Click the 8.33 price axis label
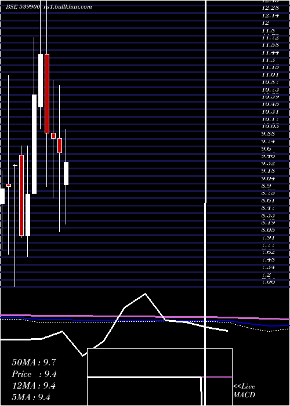290x406 pixels. (268, 215)
